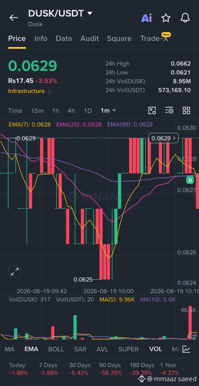Tap the 1 Year -4.27% performance
The image size is (199, 386).
(169, 369)
